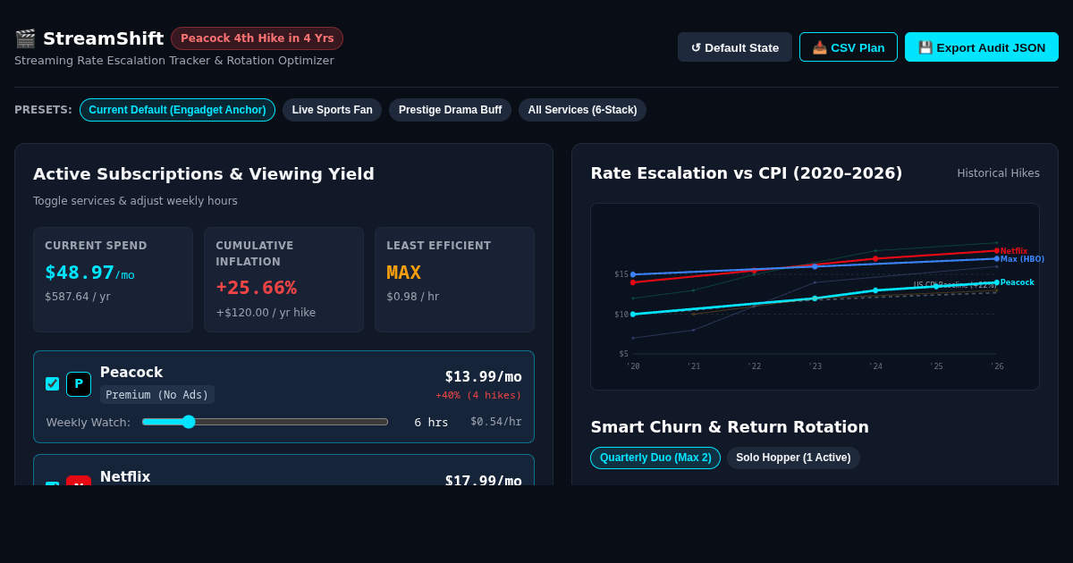This screenshot has height=563, width=1073.
Task: Download the CSV Plan
Action: pyautogui.click(x=849, y=47)
